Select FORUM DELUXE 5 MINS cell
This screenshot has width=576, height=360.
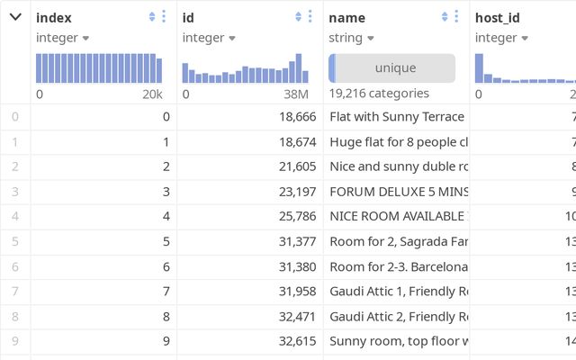click(x=396, y=192)
